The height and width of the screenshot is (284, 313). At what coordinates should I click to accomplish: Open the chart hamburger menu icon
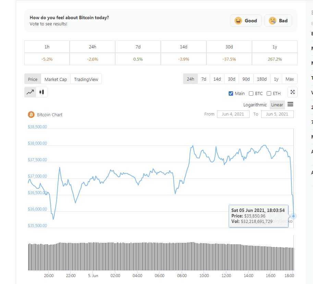[290, 105]
